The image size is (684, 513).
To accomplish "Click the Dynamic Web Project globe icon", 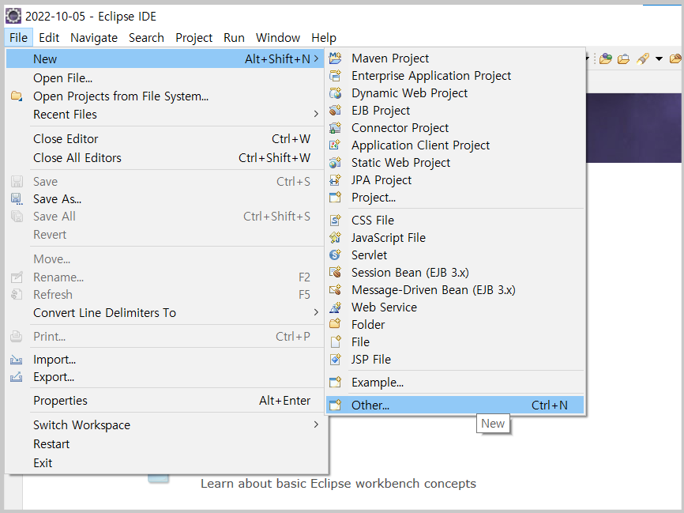I will [x=335, y=93].
